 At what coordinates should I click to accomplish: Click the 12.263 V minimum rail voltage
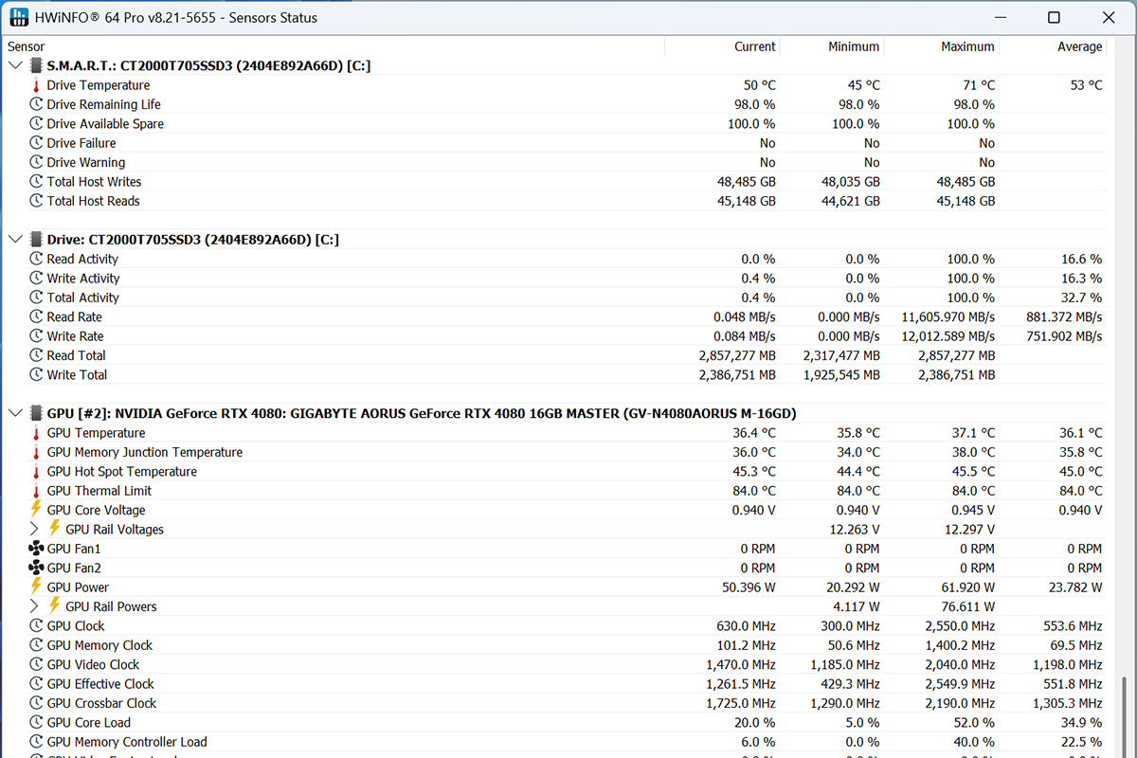pyautogui.click(x=855, y=530)
